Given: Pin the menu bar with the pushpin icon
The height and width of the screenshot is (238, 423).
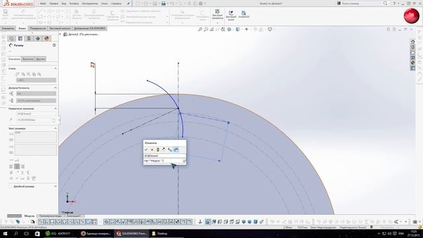Looking at the screenshot, I should pyautogui.click(x=128, y=3).
